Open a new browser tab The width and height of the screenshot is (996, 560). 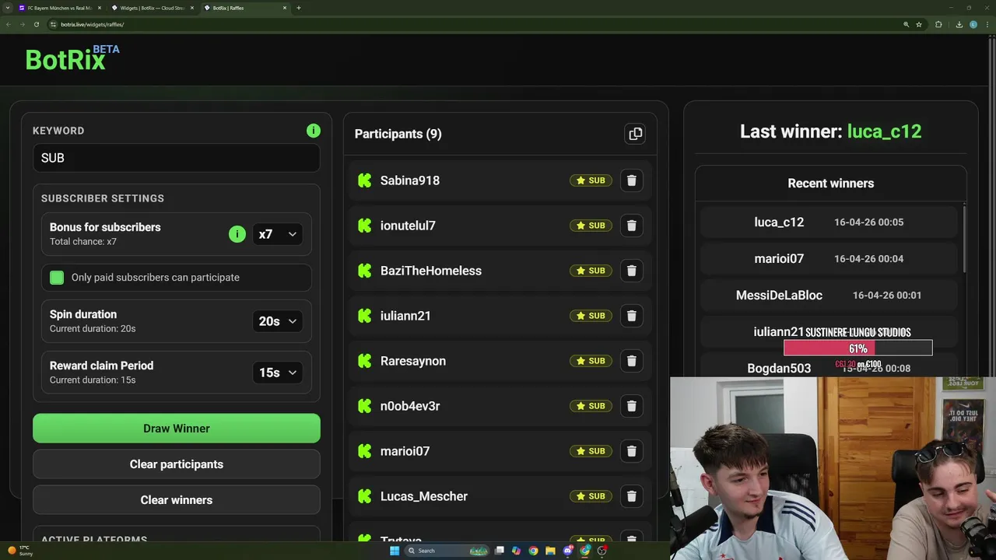coord(299,8)
